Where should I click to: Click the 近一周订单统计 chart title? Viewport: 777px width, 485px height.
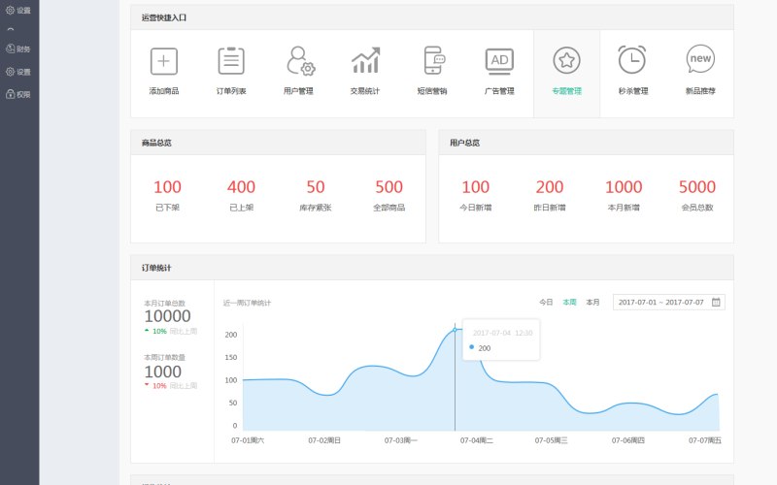click(247, 303)
